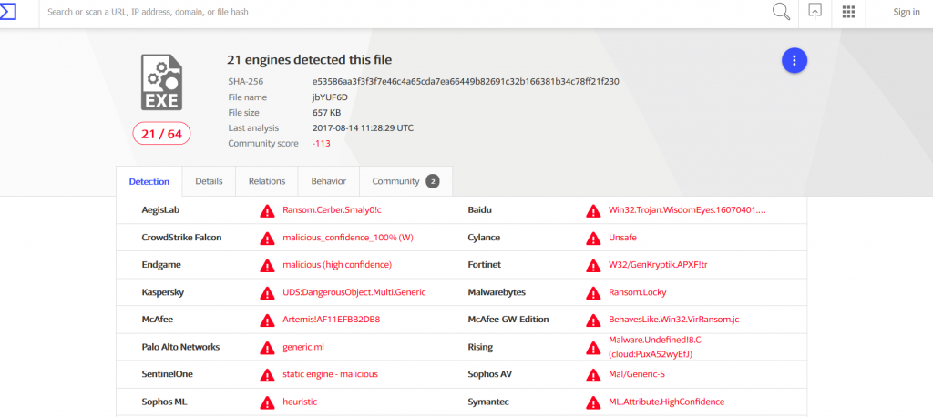Image resolution: width=933 pixels, height=417 pixels.
Task: Click the McAfee engine name
Action: coord(157,320)
